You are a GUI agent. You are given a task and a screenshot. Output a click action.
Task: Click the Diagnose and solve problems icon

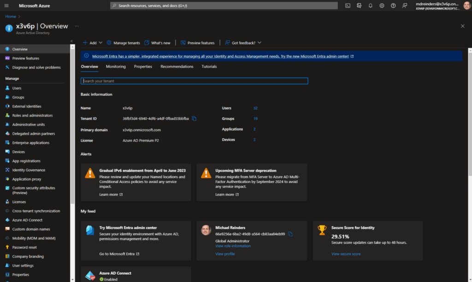[x=7, y=67]
